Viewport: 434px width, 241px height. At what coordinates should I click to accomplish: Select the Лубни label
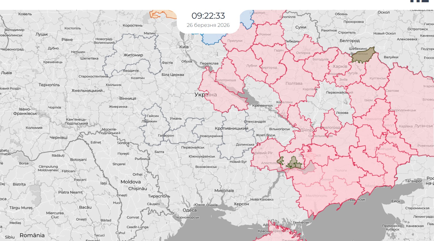252,66
